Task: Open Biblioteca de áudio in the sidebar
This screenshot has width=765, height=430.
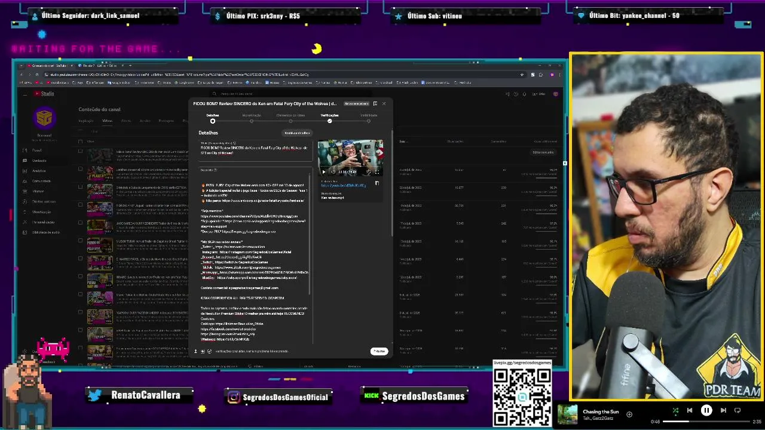Action: 45,232
